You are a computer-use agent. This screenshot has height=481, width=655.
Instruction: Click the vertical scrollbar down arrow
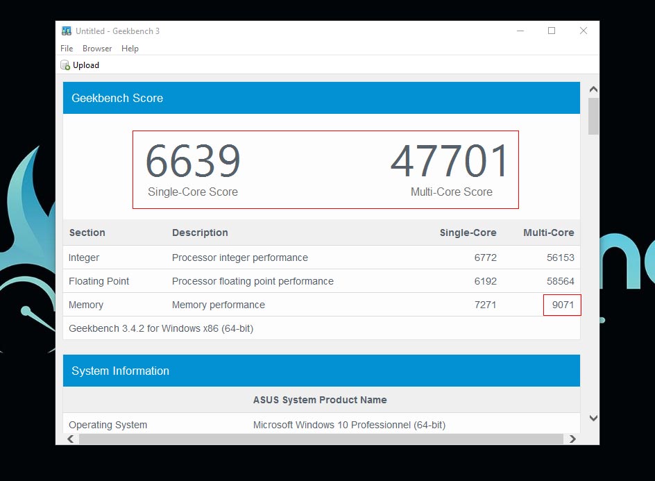pos(593,418)
